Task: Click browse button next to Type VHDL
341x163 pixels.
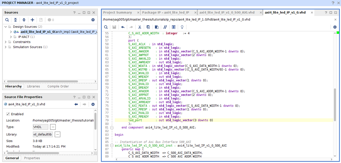Action: [x=53, y=127]
